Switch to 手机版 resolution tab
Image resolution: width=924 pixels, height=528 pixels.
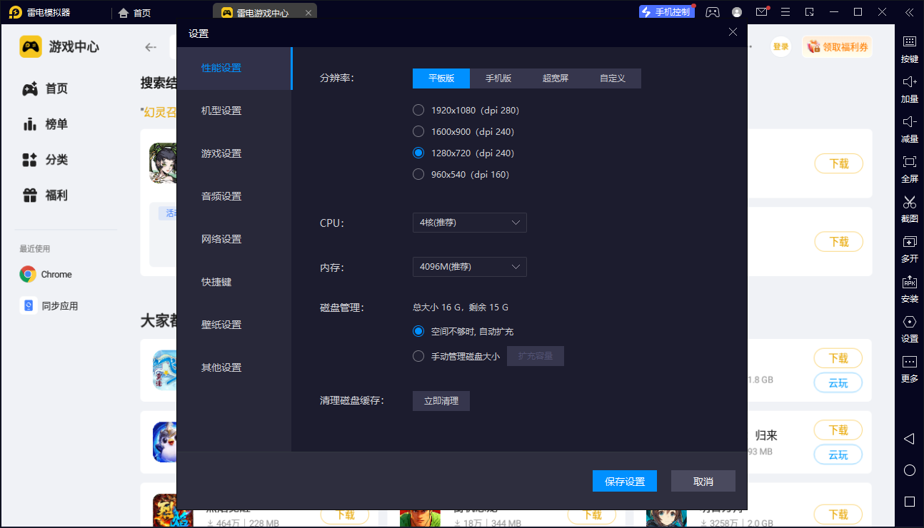point(498,78)
